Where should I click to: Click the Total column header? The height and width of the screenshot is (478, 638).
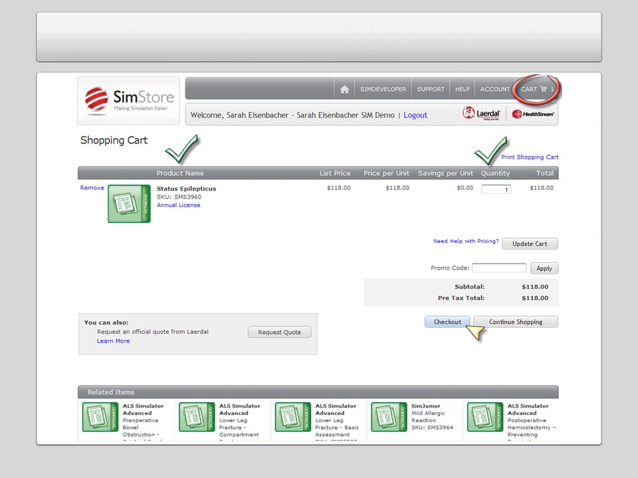click(545, 173)
